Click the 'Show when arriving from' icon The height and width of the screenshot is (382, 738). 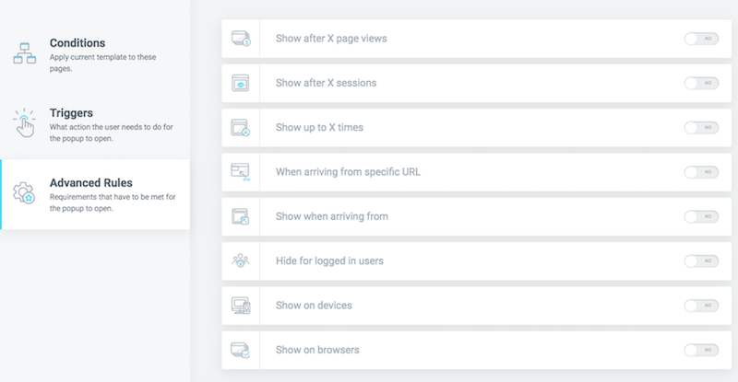pyautogui.click(x=241, y=216)
